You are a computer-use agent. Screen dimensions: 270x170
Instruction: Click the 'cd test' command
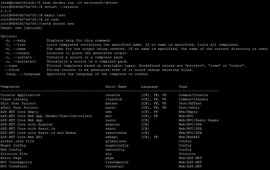[x=52, y=19]
